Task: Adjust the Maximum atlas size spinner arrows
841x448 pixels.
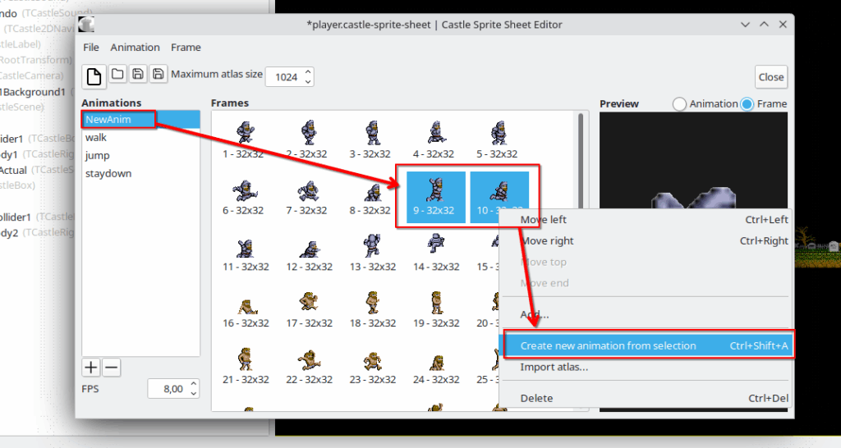Action: [308, 76]
